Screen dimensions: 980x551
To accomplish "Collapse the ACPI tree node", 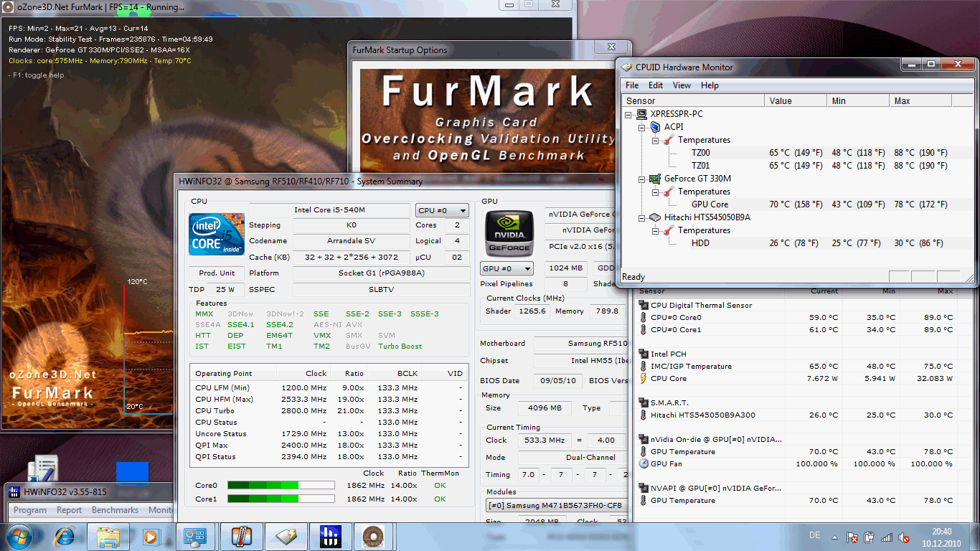I will pos(643,127).
